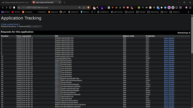This screenshot has width=193, height=108.
Task: Click the share icon in the address bar
Action: point(84,7)
